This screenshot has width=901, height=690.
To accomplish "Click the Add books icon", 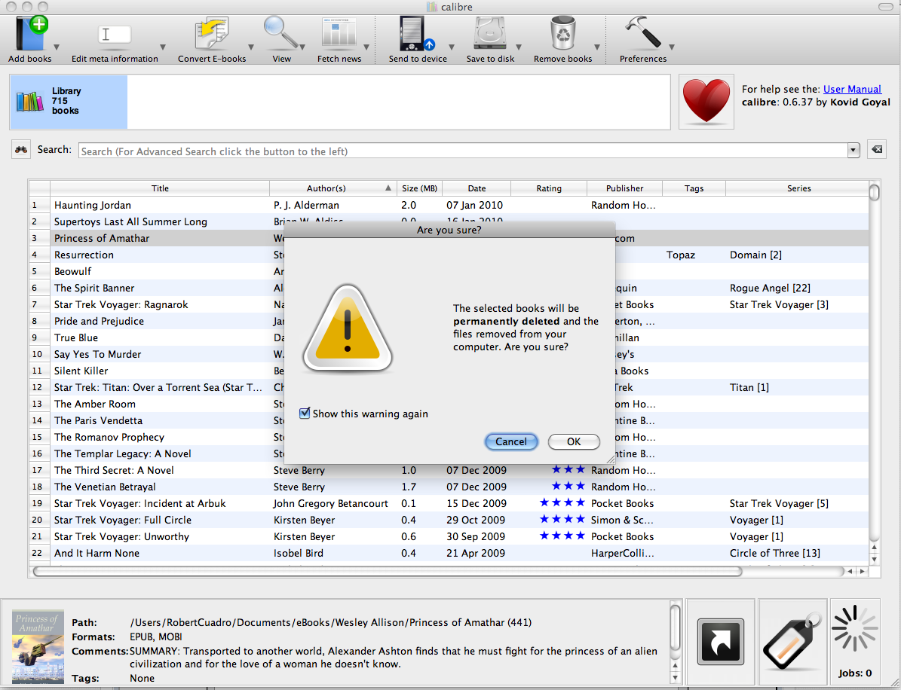I will (x=31, y=33).
